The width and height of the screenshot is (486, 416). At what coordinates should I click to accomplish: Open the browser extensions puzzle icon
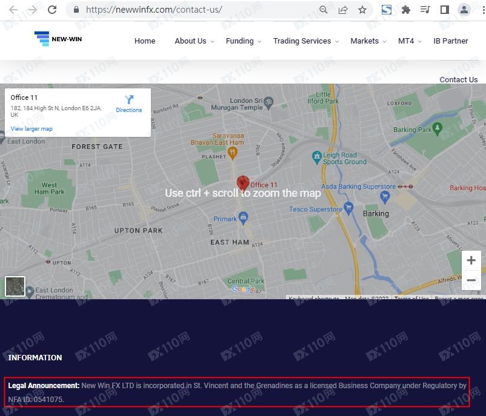tap(406, 10)
